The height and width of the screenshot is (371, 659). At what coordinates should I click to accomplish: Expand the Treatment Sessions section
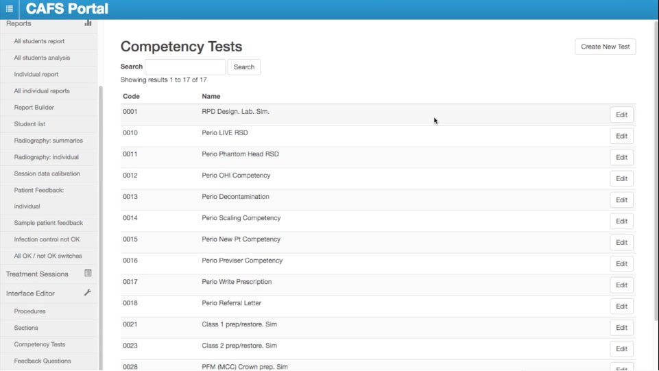(37, 274)
